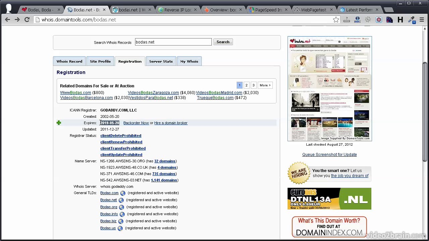The height and width of the screenshot is (241, 429).
Task: Click the We Are Hiring badge
Action: 299,173
